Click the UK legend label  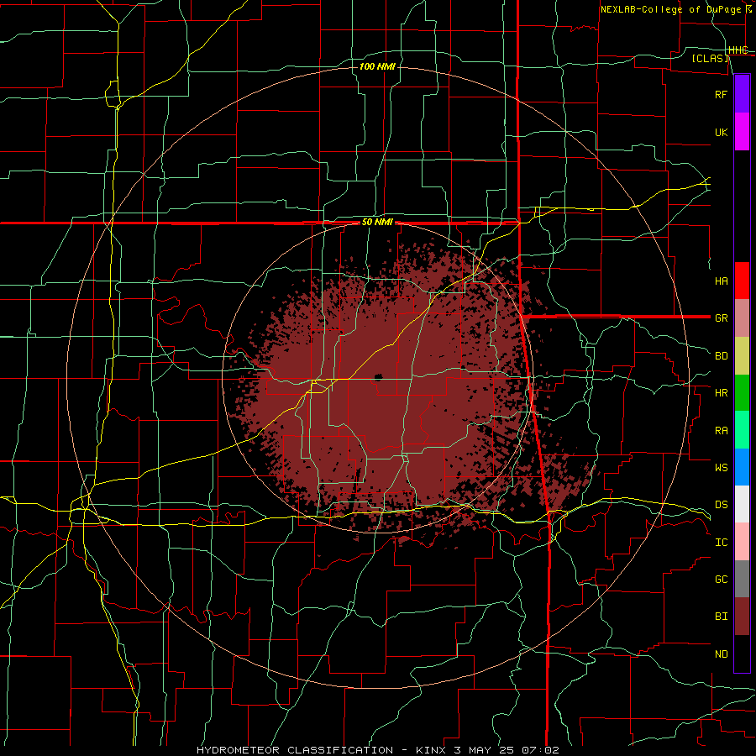(x=721, y=132)
